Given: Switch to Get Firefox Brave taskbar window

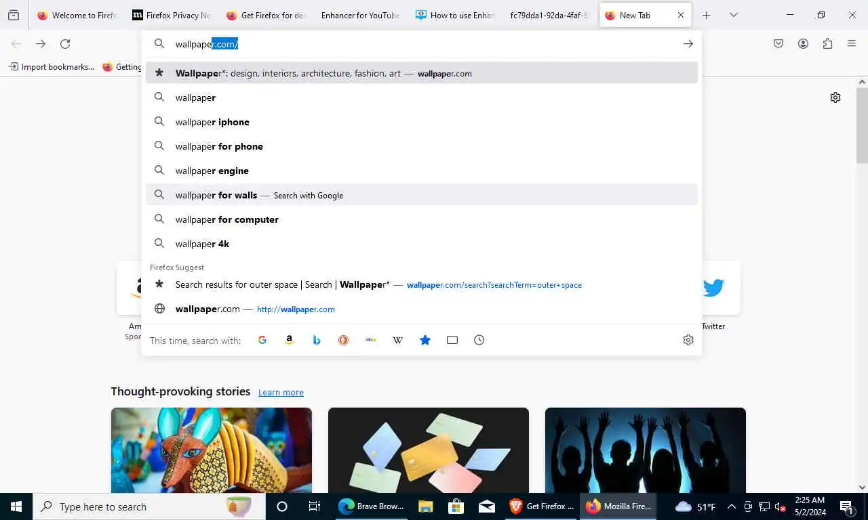Looking at the screenshot, I should (x=541, y=506).
